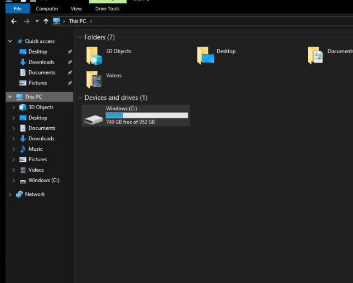Open the recent locations dropdown arrow
353x283 pixels.
click(x=37, y=21)
